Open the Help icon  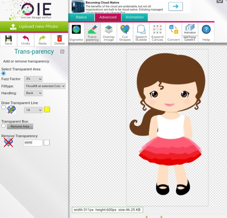pyautogui.click(x=206, y=30)
